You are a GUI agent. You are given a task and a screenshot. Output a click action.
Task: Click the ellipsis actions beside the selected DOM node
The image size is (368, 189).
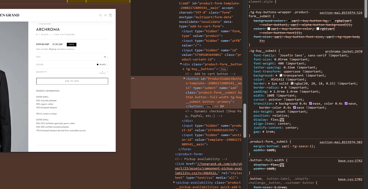[x=132, y=78]
